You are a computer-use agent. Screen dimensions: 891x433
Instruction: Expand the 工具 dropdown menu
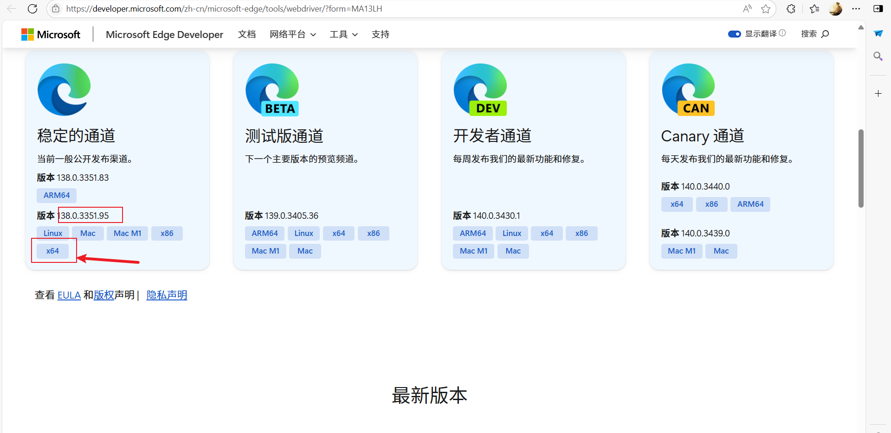tap(344, 34)
